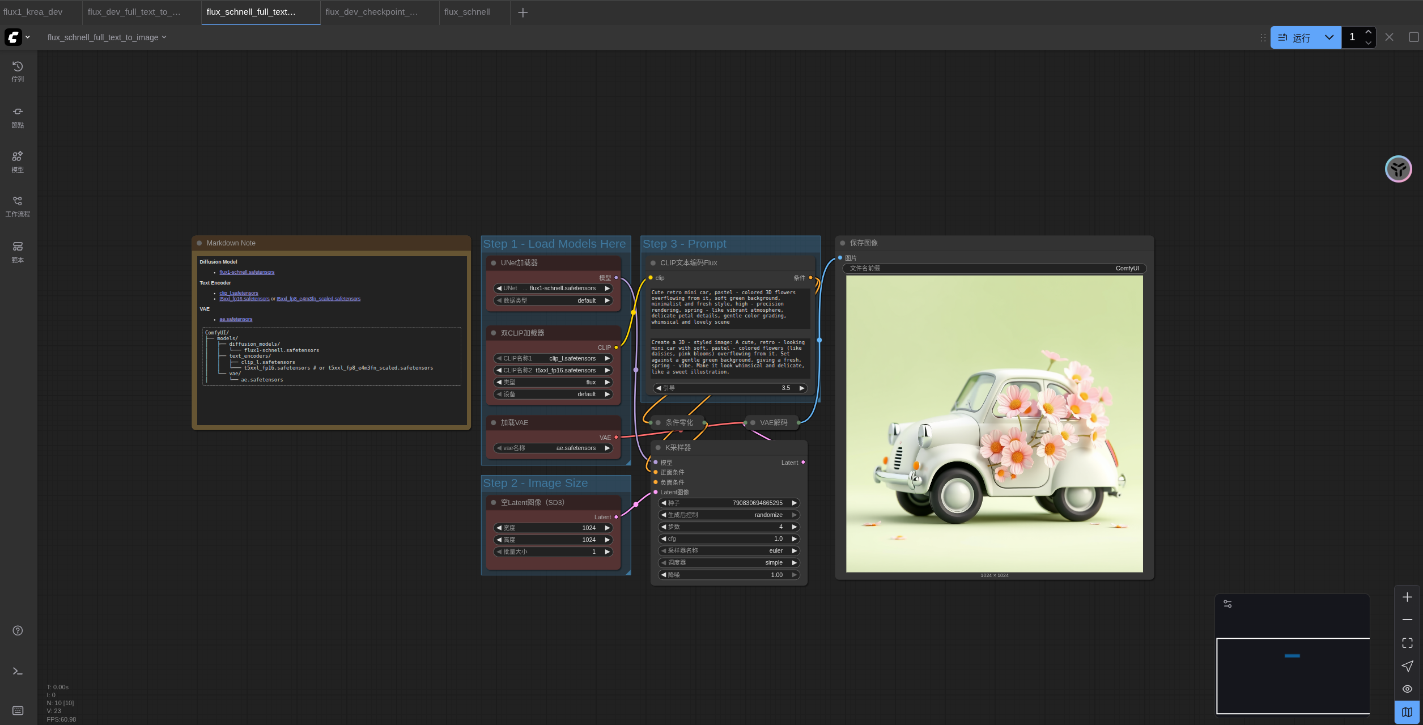Open t5xxl_fp8_e4m3fn_scaled.safetensors link
Image resolution: width=1423 pixels, height=725 pixels.
click(318, 299)
